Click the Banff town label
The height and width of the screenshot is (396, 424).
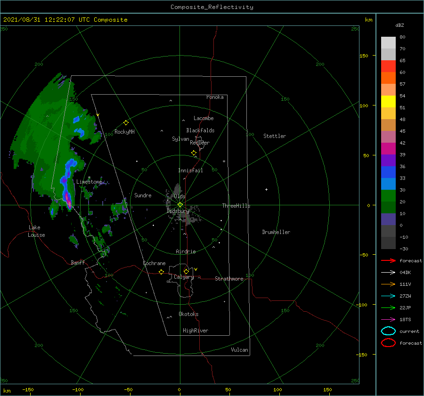click(x=78, y=262)
